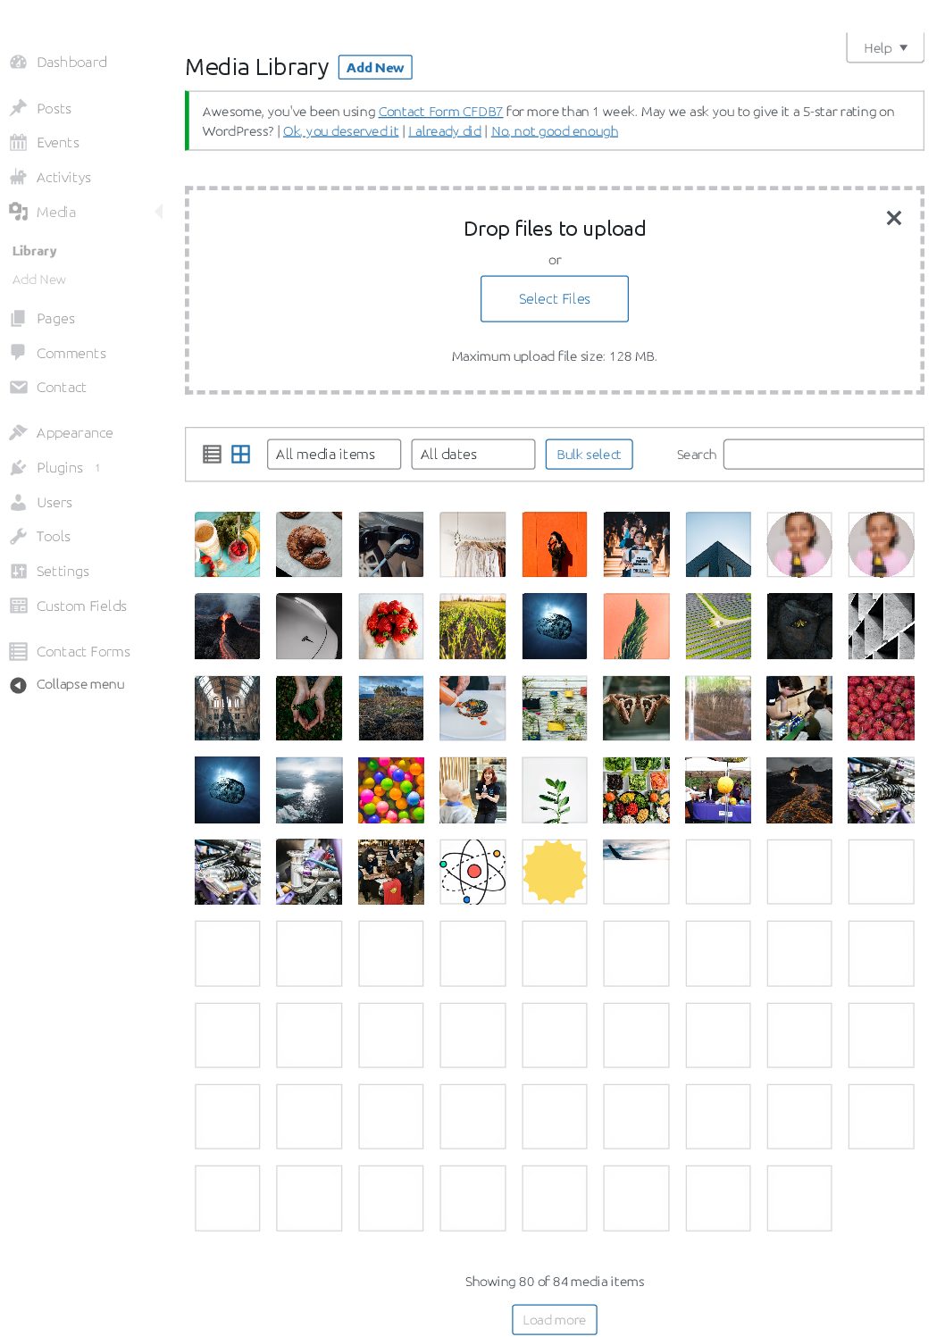Viewport: 945px width, 1337px height.
Task: Switch to grid view icon
Action: (x=241, y=454)
